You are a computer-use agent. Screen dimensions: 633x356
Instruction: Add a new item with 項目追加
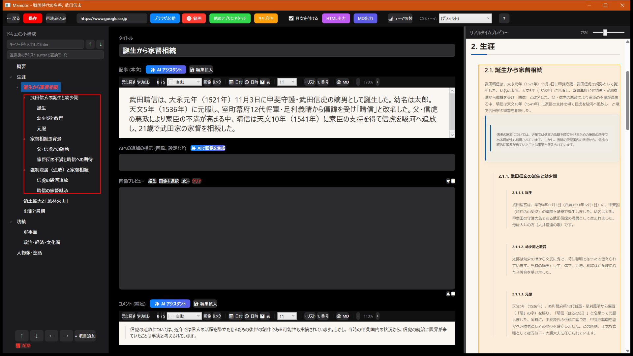85,336
